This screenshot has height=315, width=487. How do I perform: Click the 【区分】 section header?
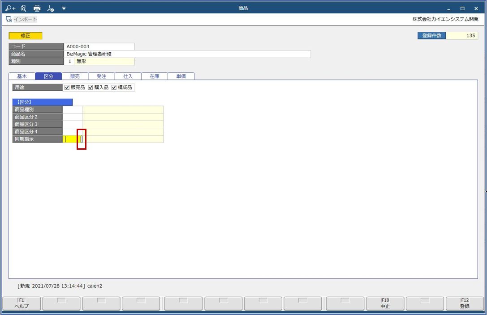43,102
